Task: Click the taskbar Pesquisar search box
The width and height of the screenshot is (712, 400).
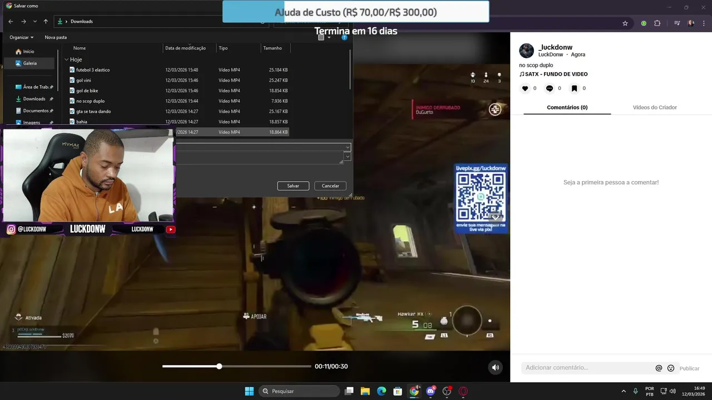Action: point(299,391)
